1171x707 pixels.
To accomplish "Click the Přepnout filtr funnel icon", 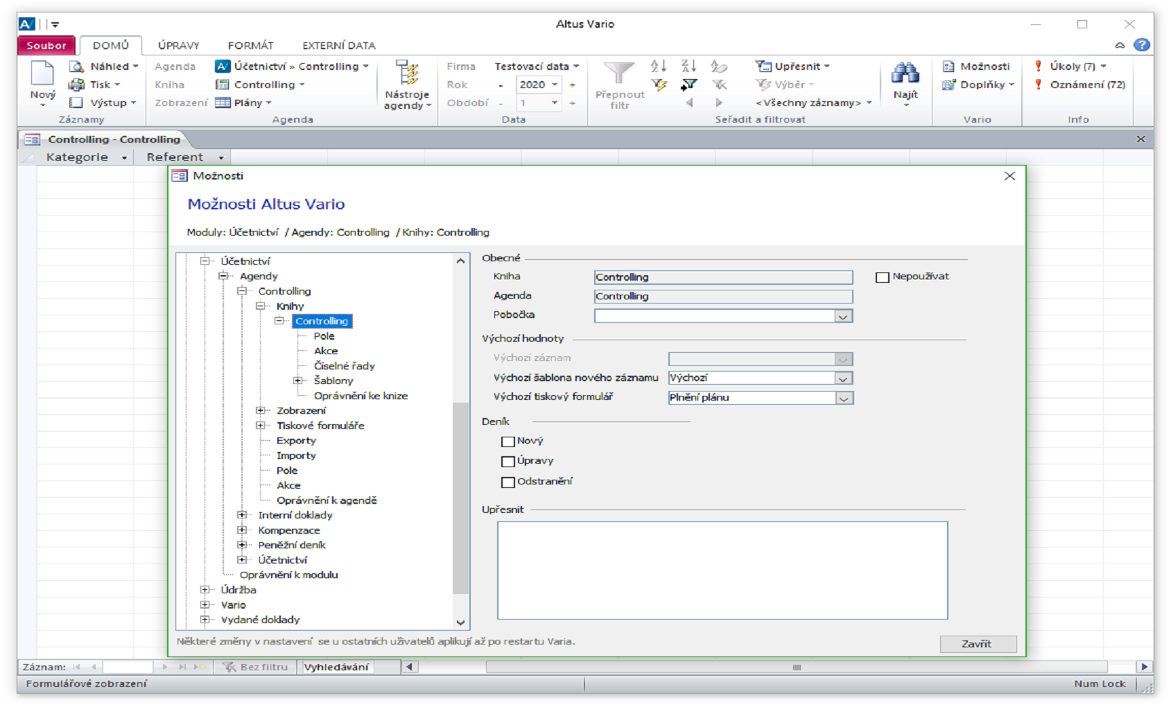I will coord(618,73).
